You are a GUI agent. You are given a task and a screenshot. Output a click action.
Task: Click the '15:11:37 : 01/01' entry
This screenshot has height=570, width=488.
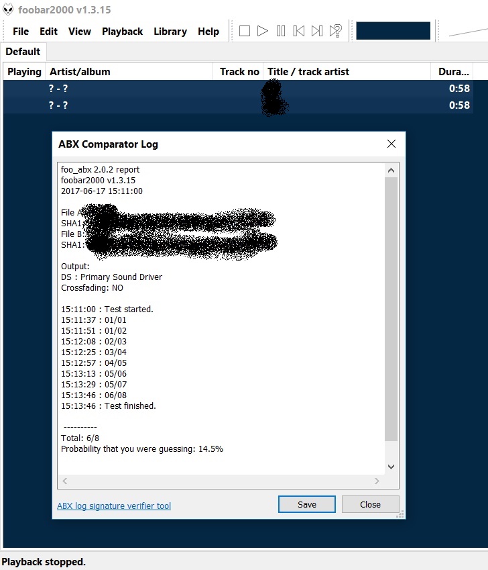pyautogui.click(x=94, y=320)
